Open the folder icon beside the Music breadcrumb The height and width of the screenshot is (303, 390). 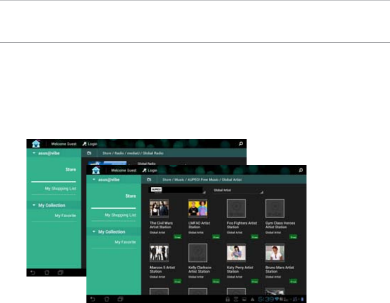coord(149,179)
